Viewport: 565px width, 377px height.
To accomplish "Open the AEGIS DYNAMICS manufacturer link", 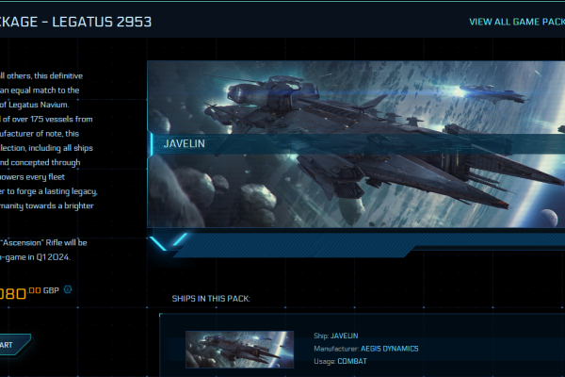I will [390, 349].
